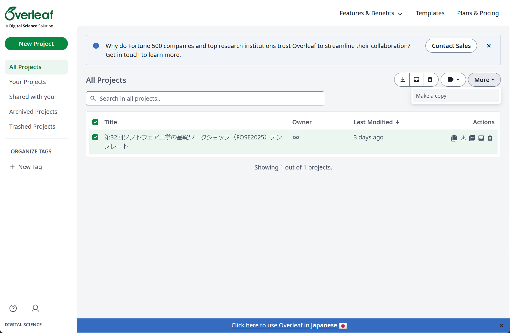The height and width of the screenshot is (333, 510).
Task: Create a New Tag
Action: (26, 167)
